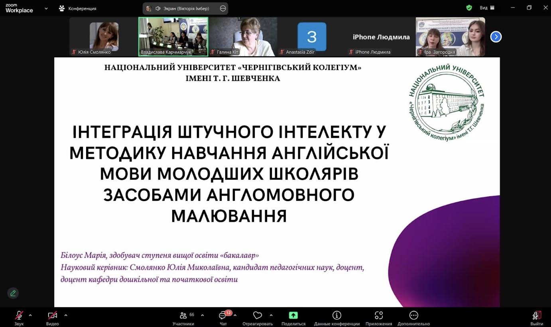Click the Білоус Марія author line
551x327 pixels.
(x=159, y=255)
